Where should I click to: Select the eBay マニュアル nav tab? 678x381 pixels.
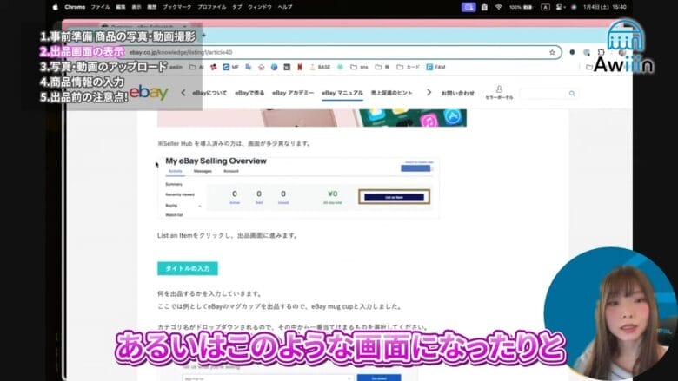click(x=342, y=93)
